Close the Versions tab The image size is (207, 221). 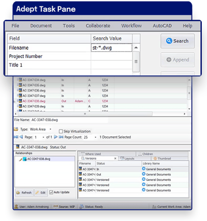click(x=115, y=159)
